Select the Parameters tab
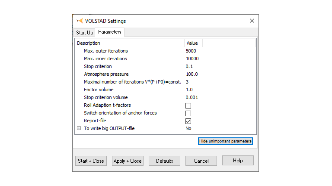Screen dimensions: 332x186 110,32
